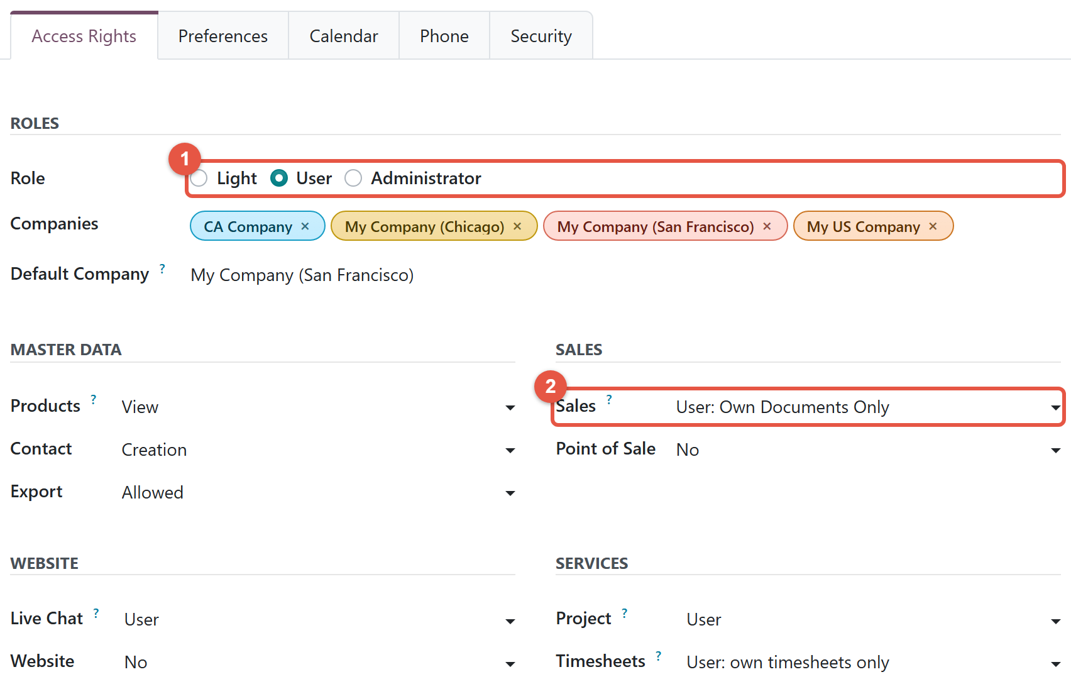The height and width of the screenshot is (689, 1071).
Task: Select the Light role radio button
Action: pos(199,179)
